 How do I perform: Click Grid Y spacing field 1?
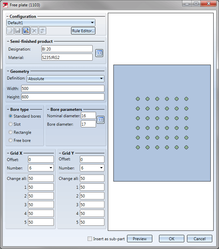click(x=92, y=187)
